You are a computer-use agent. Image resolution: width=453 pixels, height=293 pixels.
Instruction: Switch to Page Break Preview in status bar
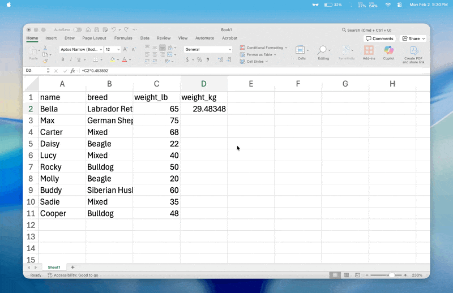click(357, 275)
